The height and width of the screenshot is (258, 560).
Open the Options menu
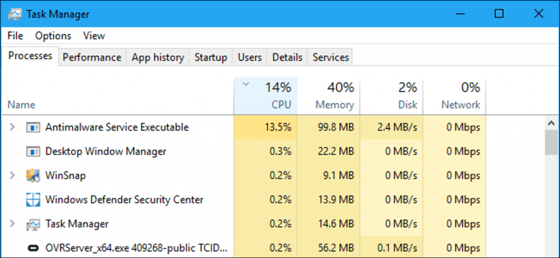(x=53, y=36)
